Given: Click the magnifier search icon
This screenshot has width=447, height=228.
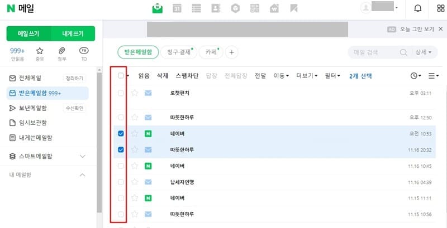Looking at the screenshot, I should [x=403, y=52].
